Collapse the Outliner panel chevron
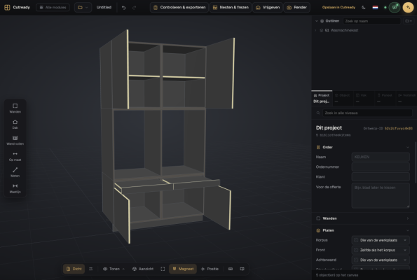The image size is (417, 280). coord(317,21)
